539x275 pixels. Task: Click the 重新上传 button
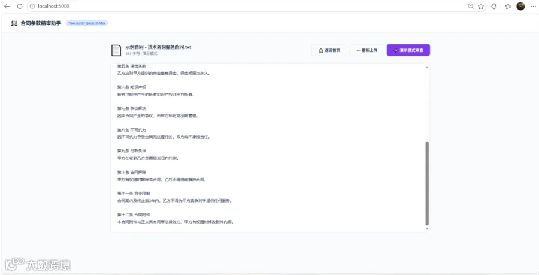click(x=367, y=50)
